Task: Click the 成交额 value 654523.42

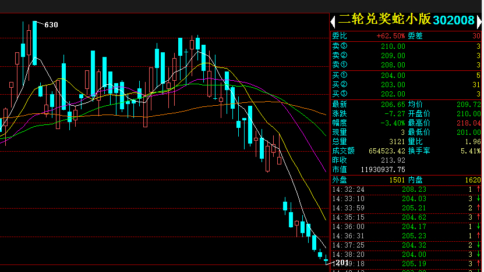Action: point(387,151)
